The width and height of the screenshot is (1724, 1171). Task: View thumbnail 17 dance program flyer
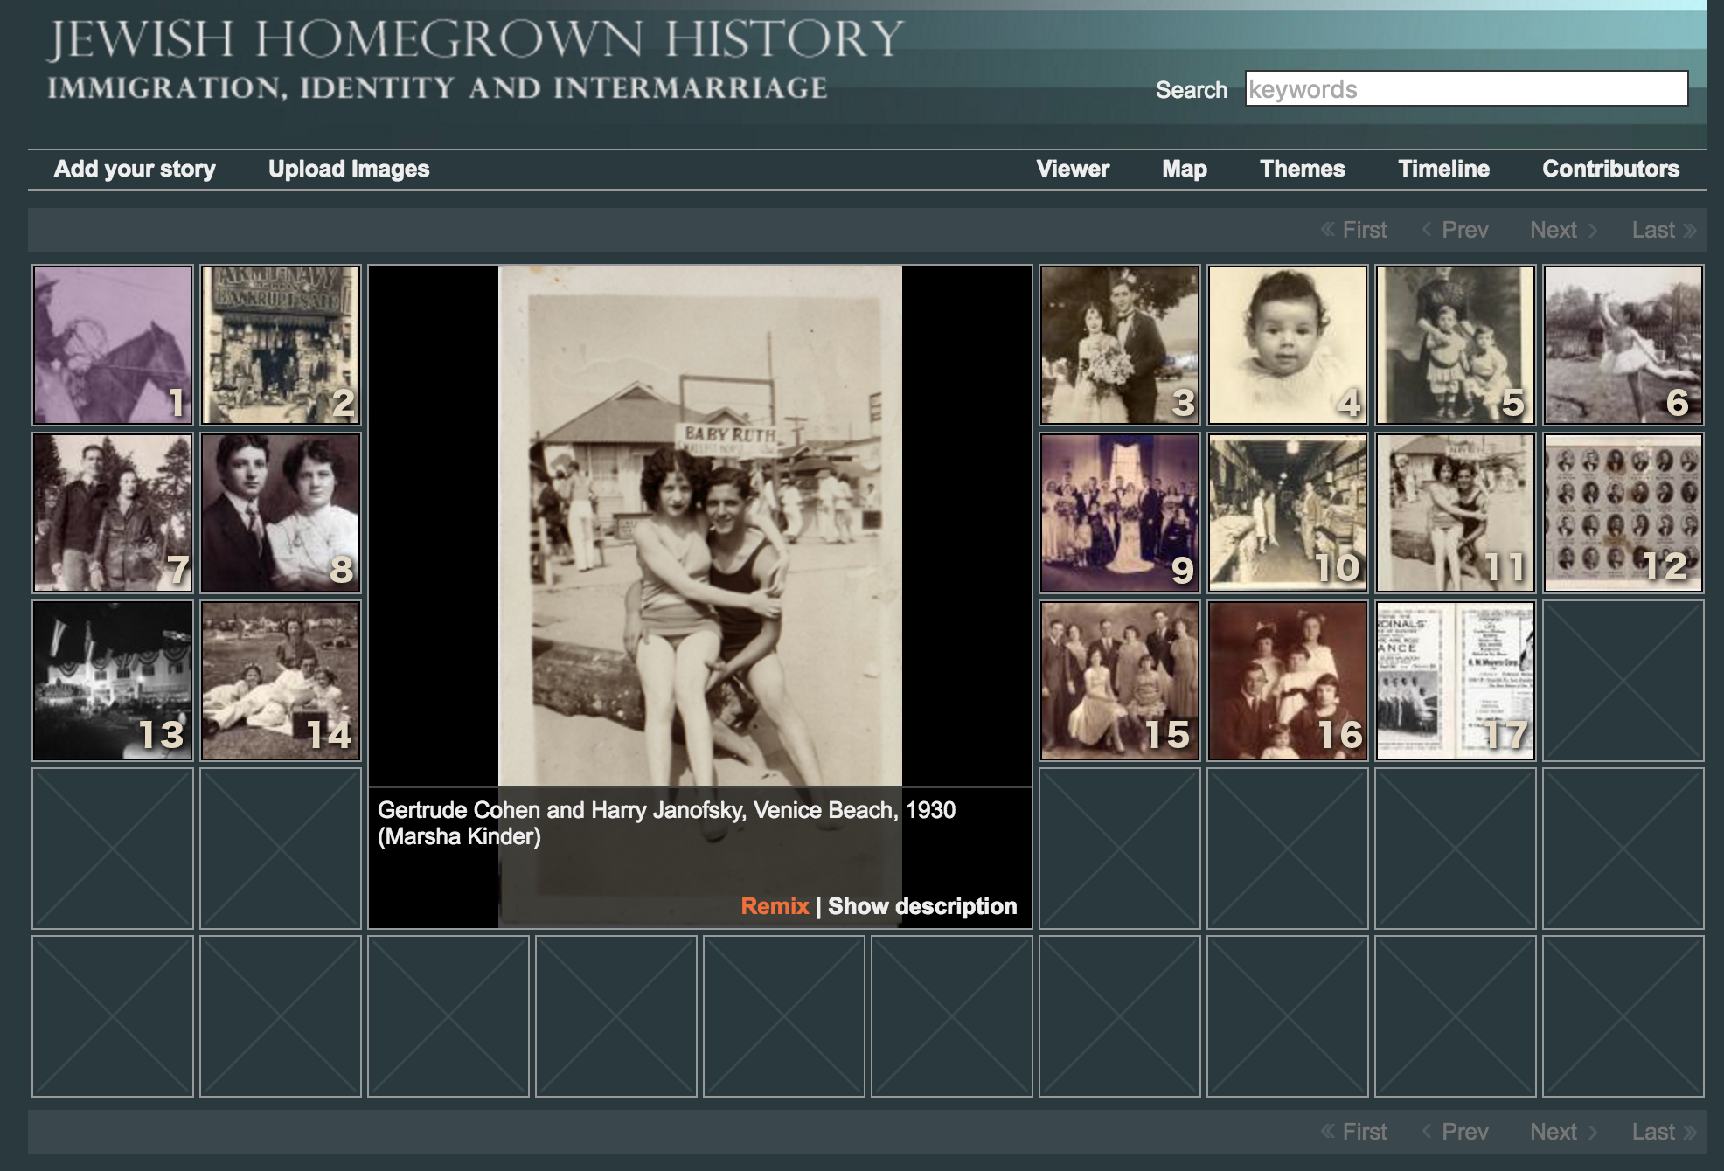pyautogui.click(x=1456, y=681)
